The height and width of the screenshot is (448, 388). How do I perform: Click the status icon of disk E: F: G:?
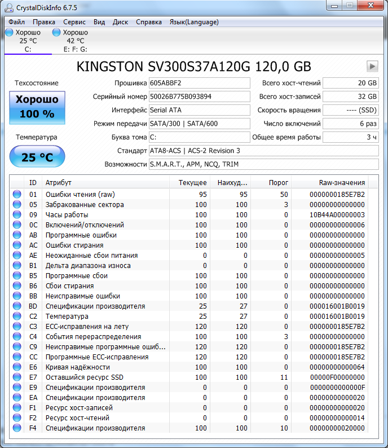point(56,33)
